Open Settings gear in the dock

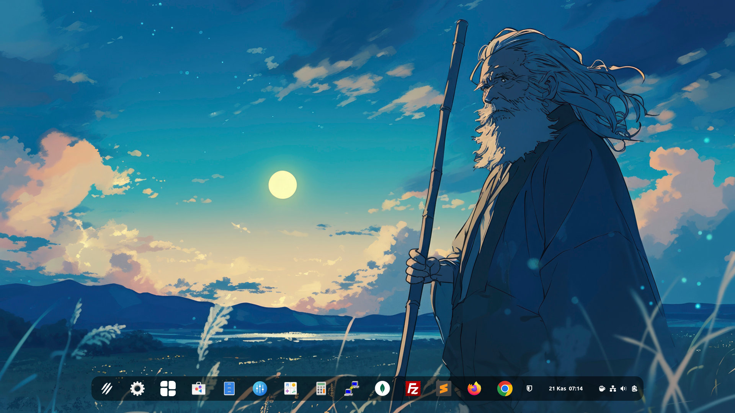coord(137,389)
